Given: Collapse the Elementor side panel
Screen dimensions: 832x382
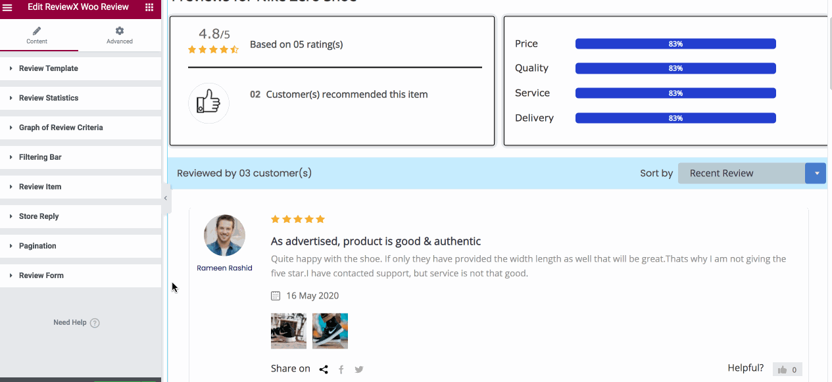Looking at the screenshot, I should point(166,198).
